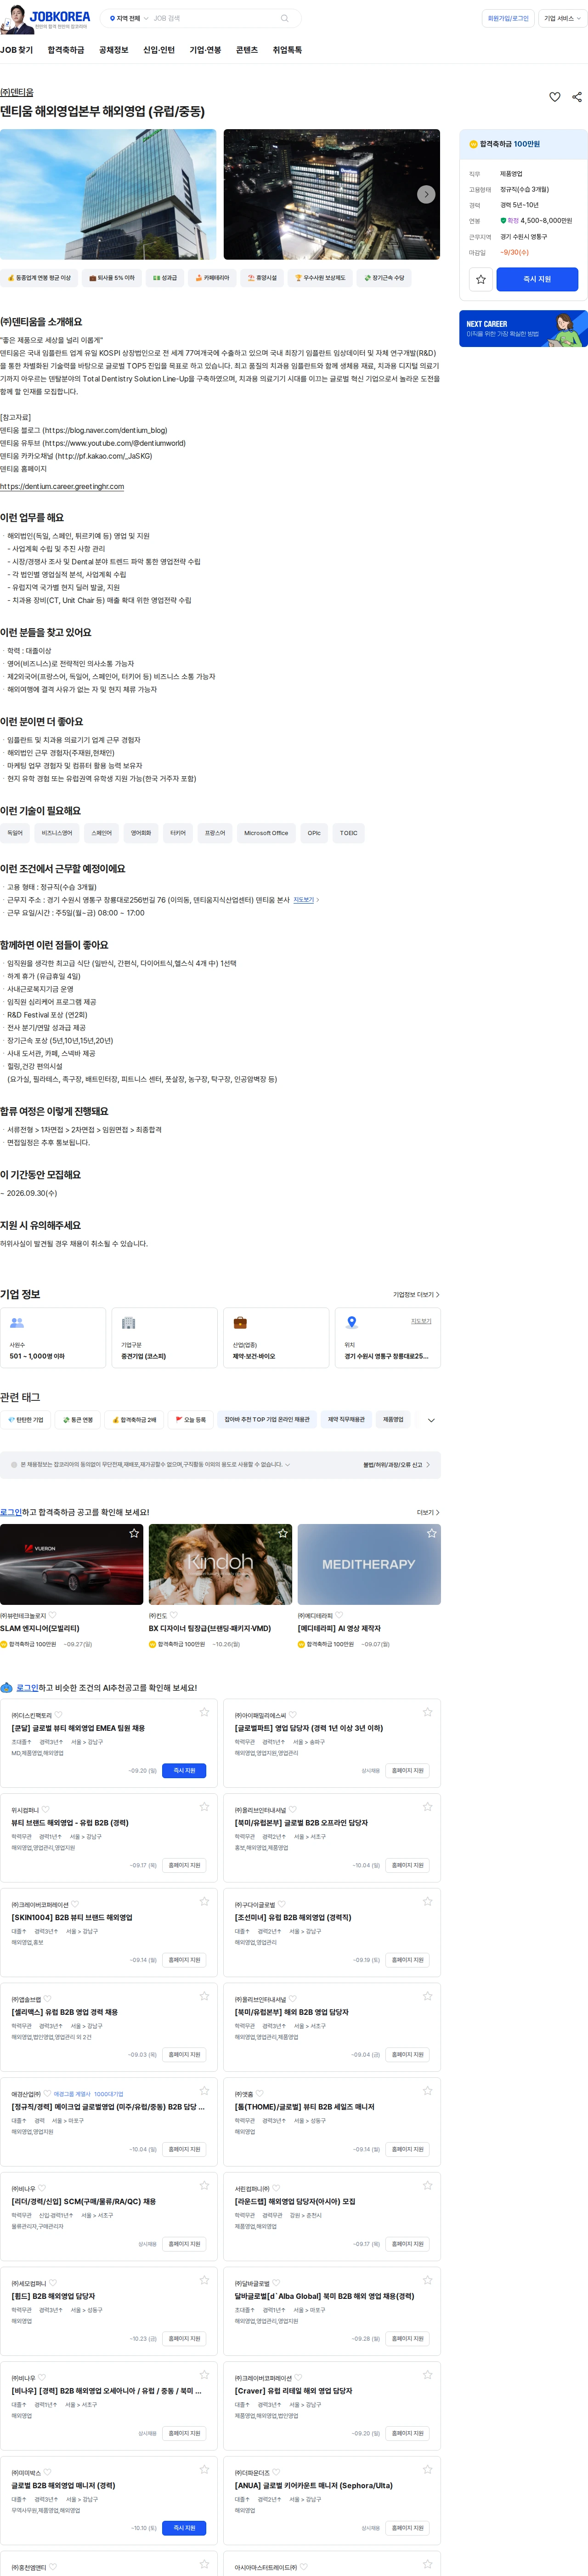The width and height of the screenshot is (588, 2576).
Task: Click the 탄탄한 기업 tag
Action: point(26,1420)
